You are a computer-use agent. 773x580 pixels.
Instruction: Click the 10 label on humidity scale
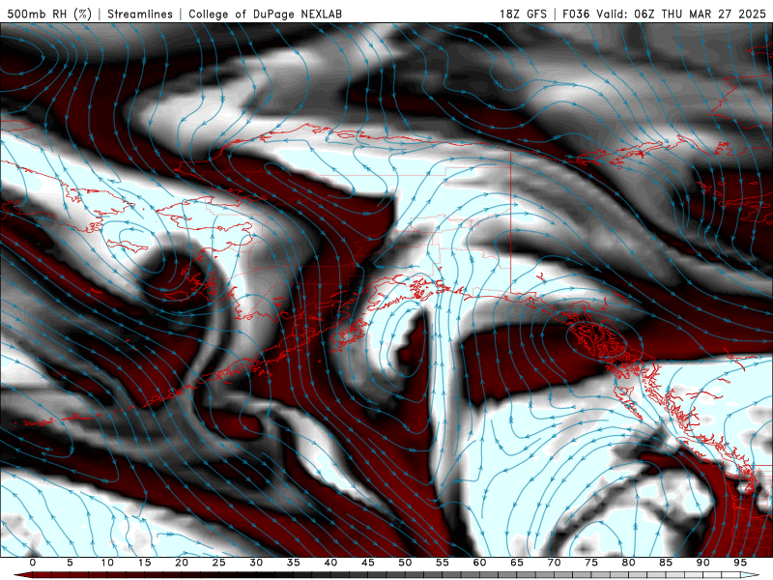tap(107, 563)
